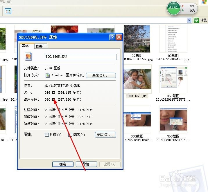Click the 更改(C)... button

tap(101, 75)
